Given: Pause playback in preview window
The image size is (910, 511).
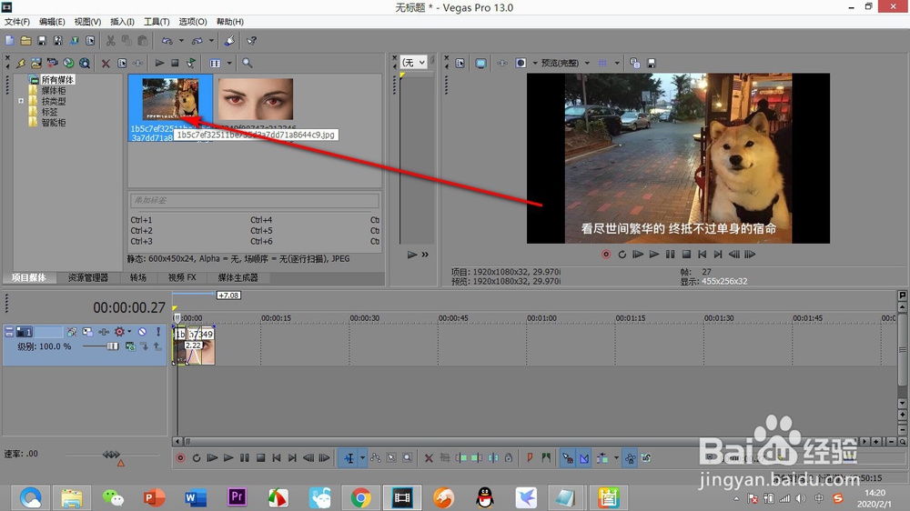Looking at the screenshot, I should pyautogui.click(x=671, y=254).
